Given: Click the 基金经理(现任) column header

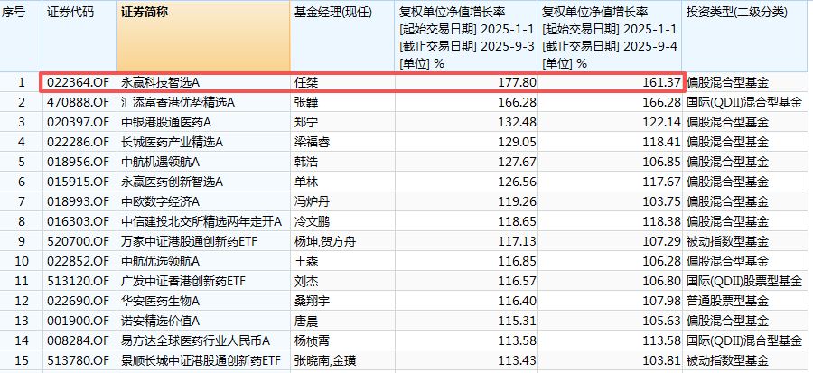Looking at the screenshot, I should click(342, 36).
